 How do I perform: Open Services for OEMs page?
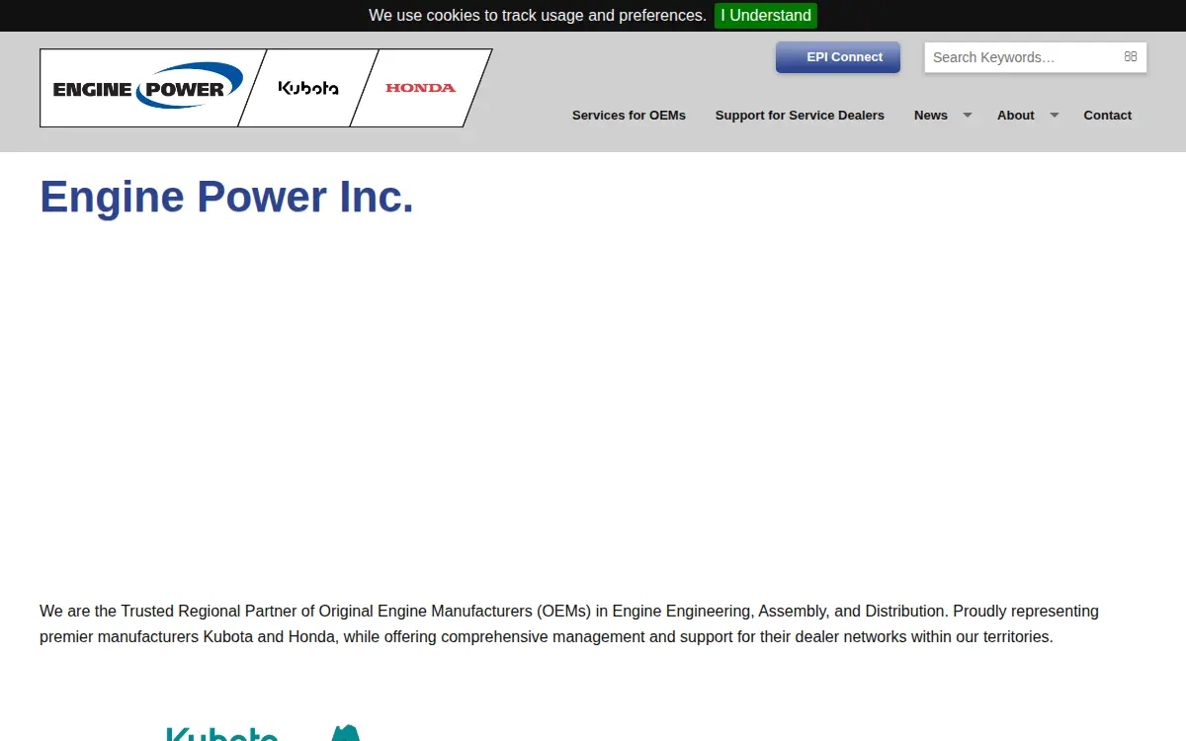click(629, 116)
